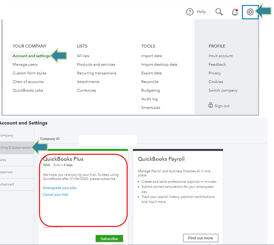Open Account and settings

(31, 56)
